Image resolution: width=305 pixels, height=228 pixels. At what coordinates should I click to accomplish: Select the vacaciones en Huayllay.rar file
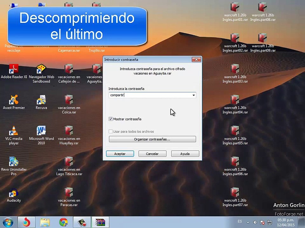[x=69, y=135]
